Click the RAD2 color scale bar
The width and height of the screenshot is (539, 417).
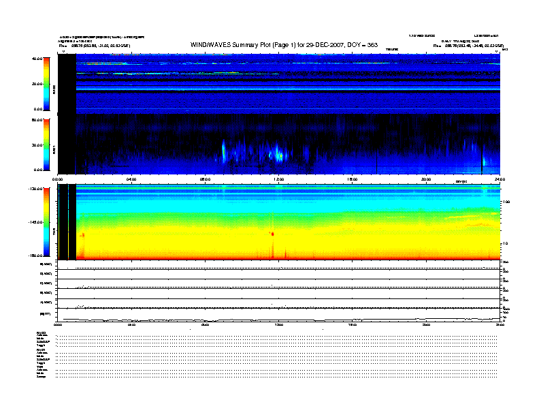click(x=47, y=84)
